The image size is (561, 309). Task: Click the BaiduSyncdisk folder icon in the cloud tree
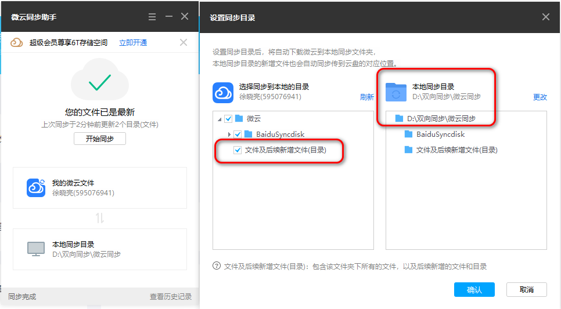(x=249, y=134)
